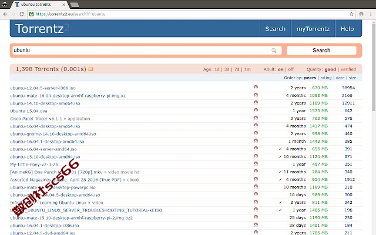Click the Search button beside the query field
Screen dimensions: 376x235
pos(321,51)
